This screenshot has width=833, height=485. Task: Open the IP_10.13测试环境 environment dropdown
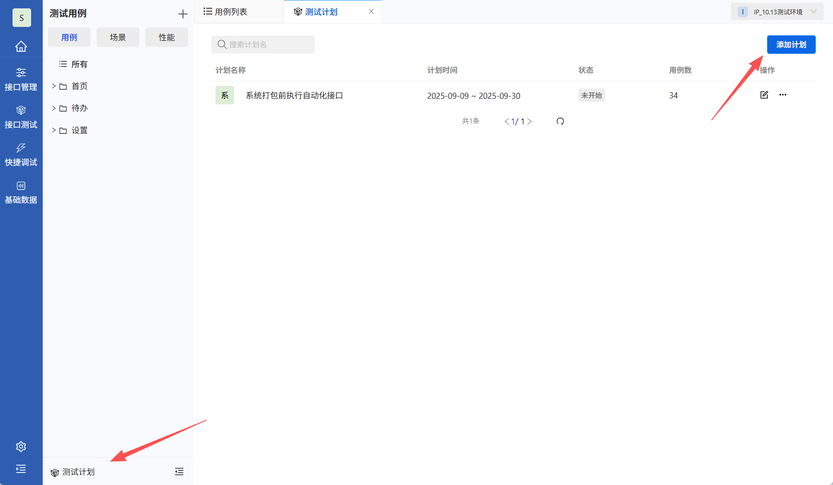[x=776, y=11]
